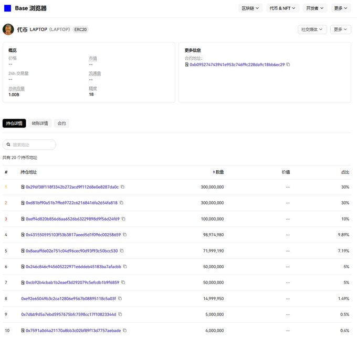Open holder address 0x246c846c...acbb

pyautogui.click(x=73, y=267)
